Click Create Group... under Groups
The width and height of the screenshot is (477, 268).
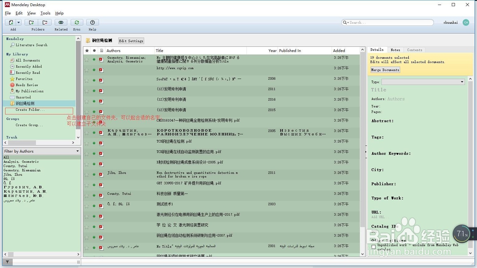(29, 125)
